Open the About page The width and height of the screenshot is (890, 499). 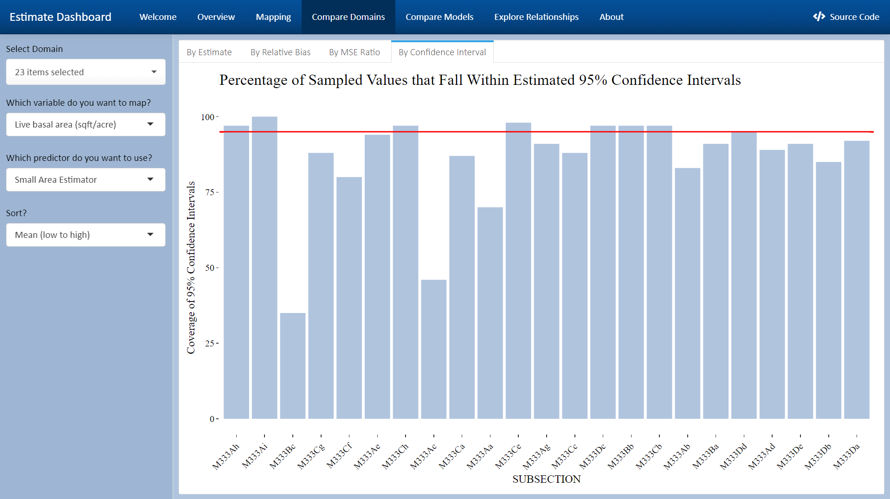[611, 17]
